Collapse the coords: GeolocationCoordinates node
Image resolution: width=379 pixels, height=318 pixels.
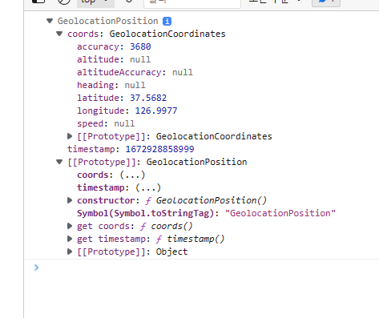click(x=59, y=34)
